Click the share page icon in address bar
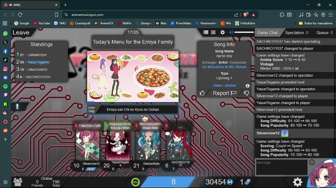This screenshot has width=336, height=188. [x=236, y=15]
